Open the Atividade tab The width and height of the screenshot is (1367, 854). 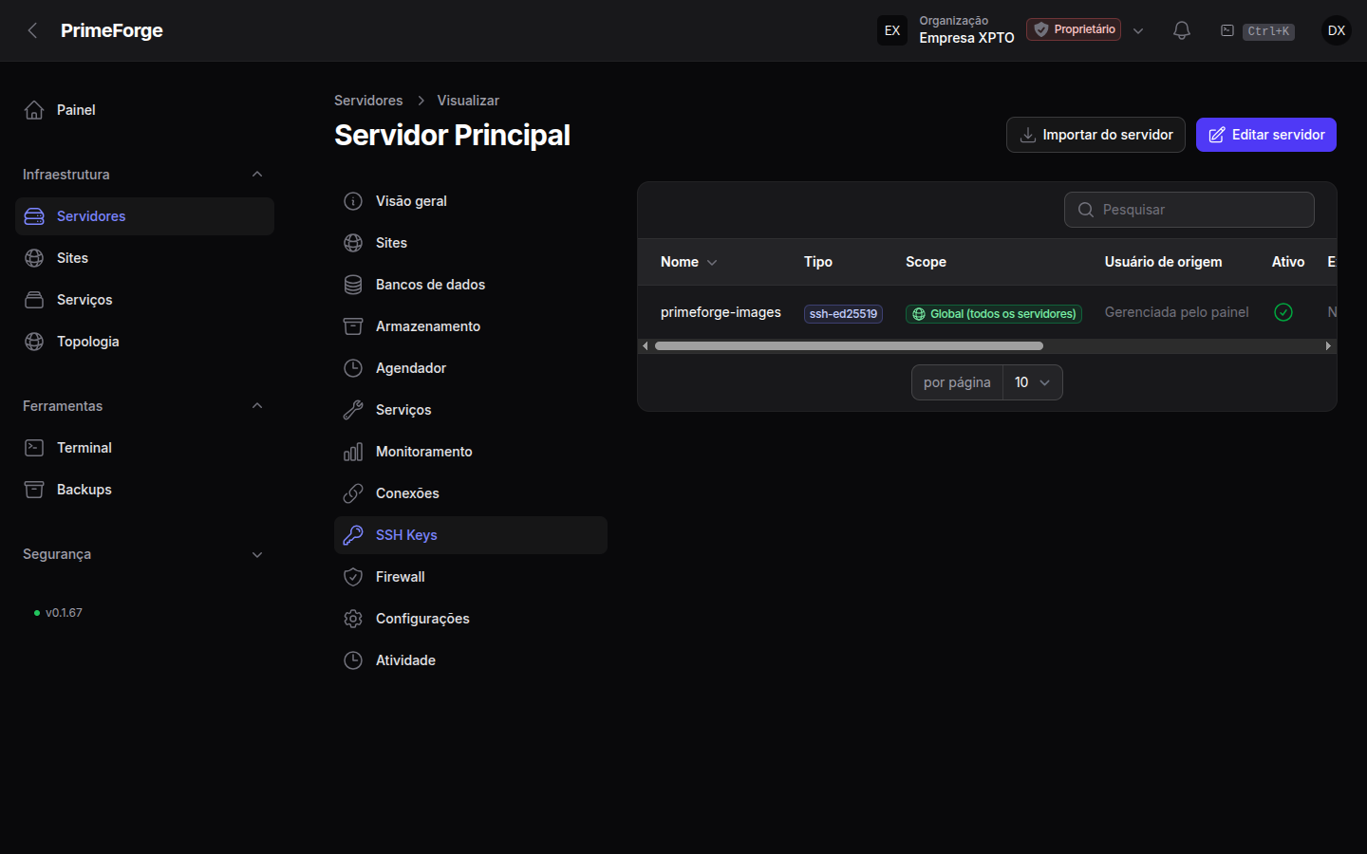click(471, 660)
